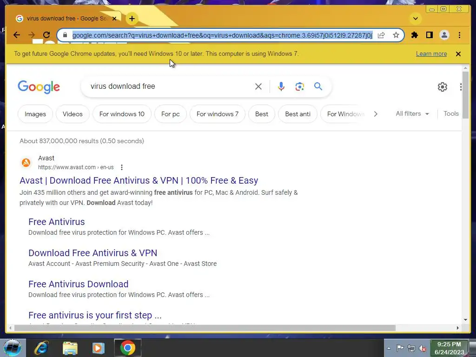Apply the 'For windows 10' filter chip
Viewport: 476px width, 357px height.
(122, 114)
